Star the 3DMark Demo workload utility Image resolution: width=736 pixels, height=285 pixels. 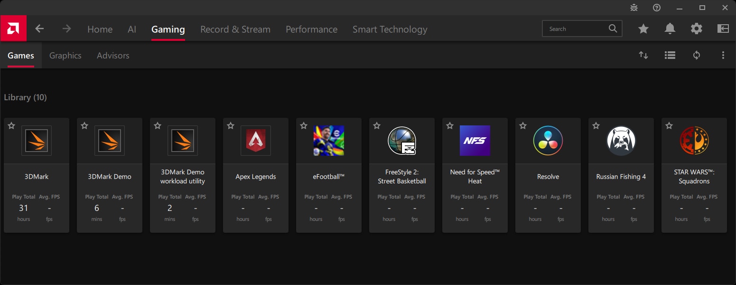(x=158, y=126)
